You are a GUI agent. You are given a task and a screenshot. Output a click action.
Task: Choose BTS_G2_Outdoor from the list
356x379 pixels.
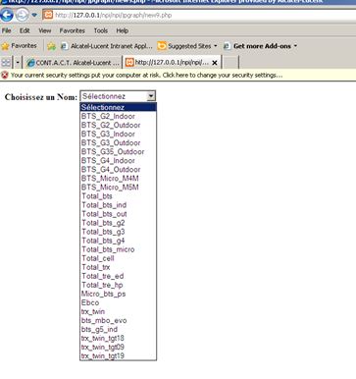click(x=119, y=125)
